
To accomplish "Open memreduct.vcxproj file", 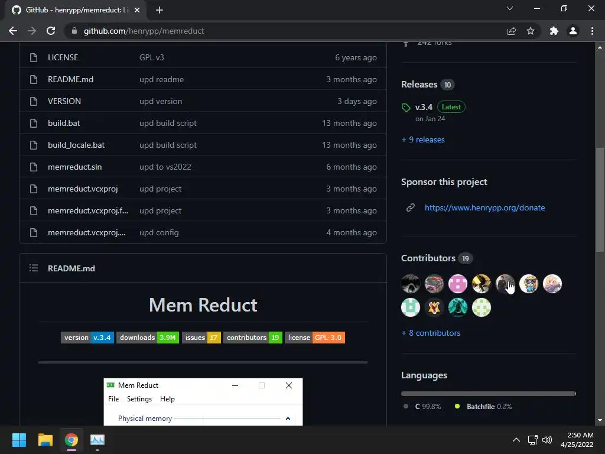I will pyautogui.click(x=83, y=189).
